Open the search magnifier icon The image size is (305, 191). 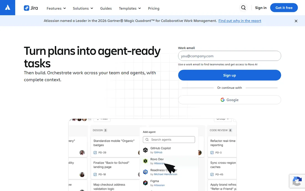[x=243, y=7]
